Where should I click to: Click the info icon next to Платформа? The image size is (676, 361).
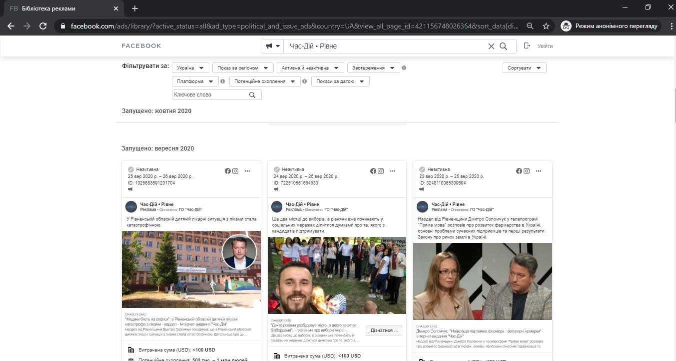(222, 81)
